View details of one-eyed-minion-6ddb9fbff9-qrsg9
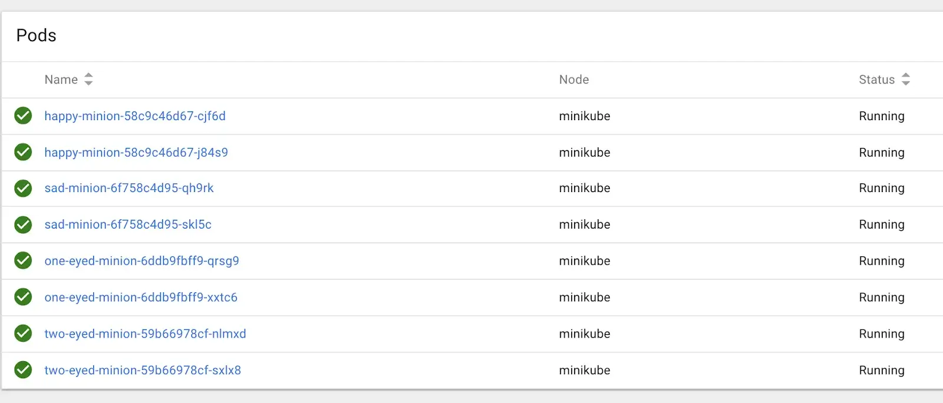 point(142,261)
